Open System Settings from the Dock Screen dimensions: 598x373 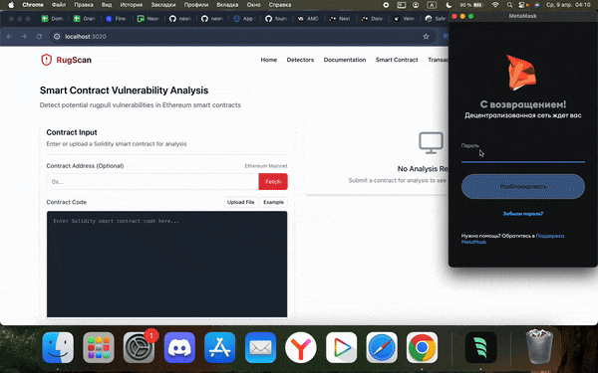click(139, 347)
